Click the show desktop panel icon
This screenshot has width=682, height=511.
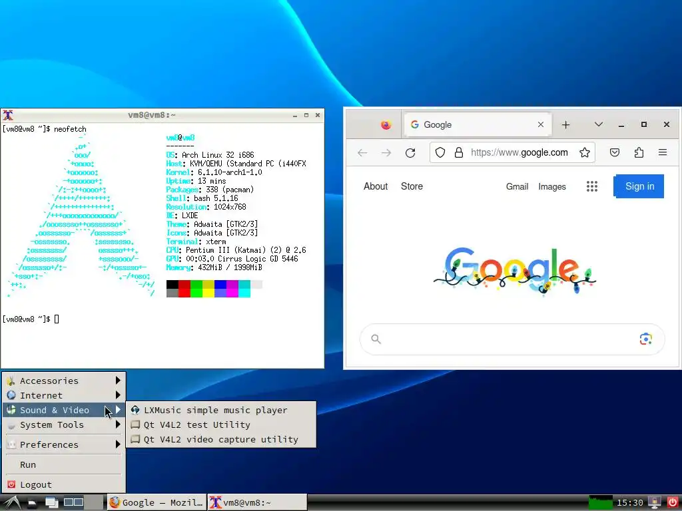tap(51, 503)
